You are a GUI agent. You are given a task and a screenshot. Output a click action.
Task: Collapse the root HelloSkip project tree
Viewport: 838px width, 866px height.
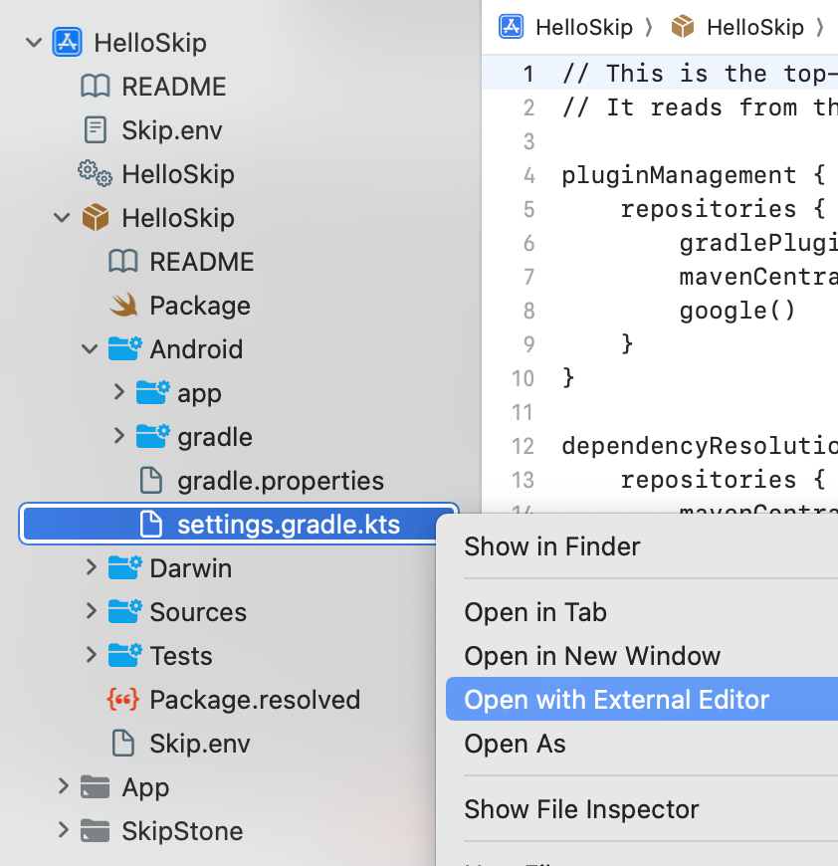(x=33, y=43)
